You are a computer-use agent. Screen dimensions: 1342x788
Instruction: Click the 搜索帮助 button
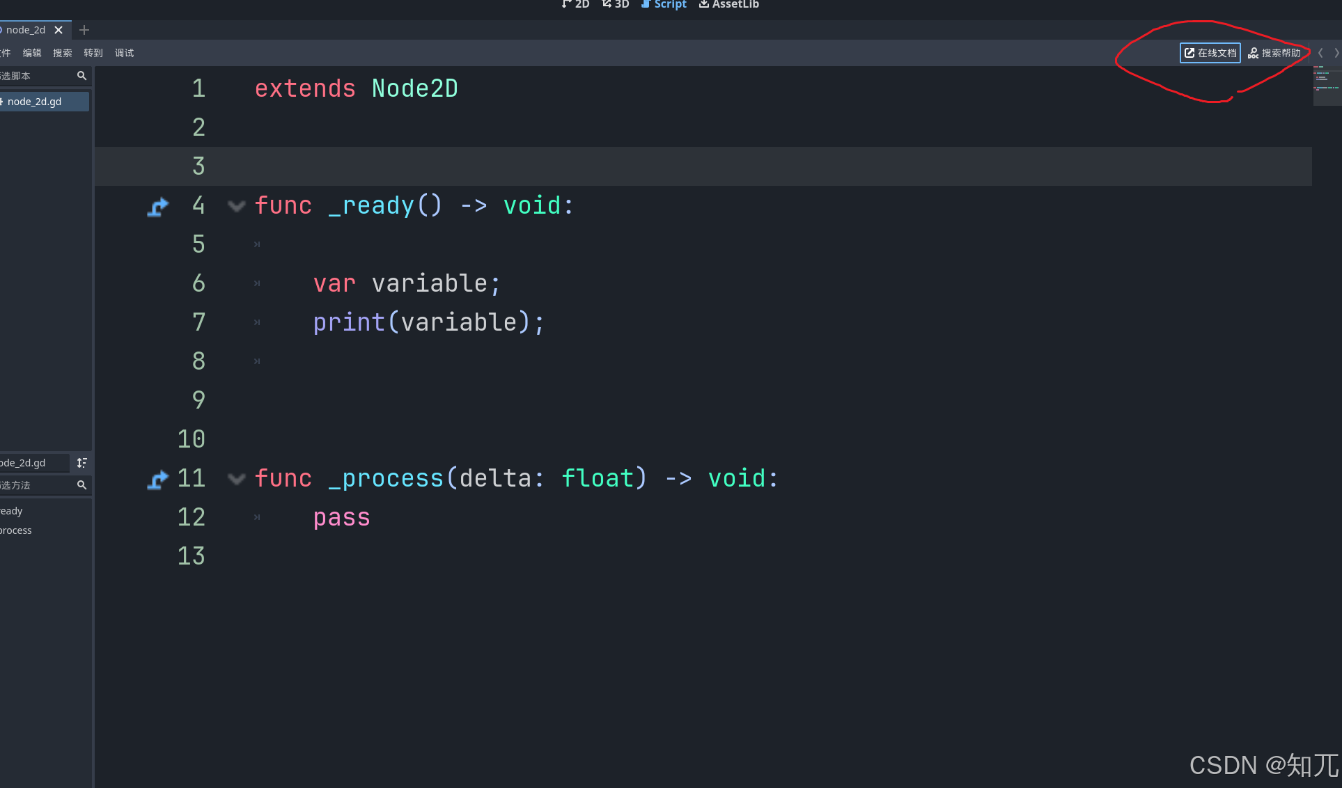[x=1275, y=52]
